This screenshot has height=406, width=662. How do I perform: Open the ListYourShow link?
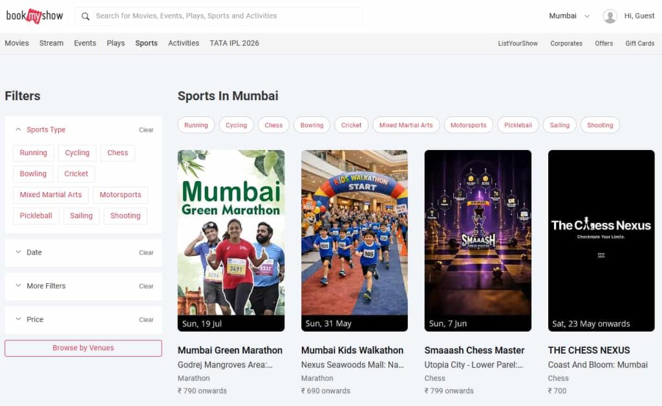[518, 43]
